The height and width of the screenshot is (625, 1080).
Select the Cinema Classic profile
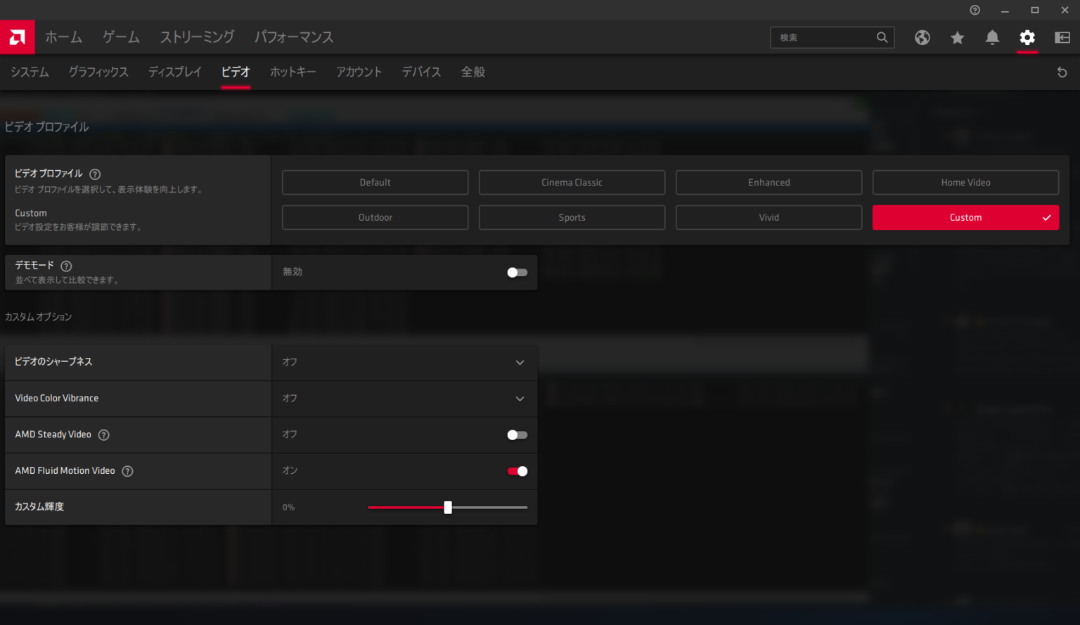(x=572, y=183)
